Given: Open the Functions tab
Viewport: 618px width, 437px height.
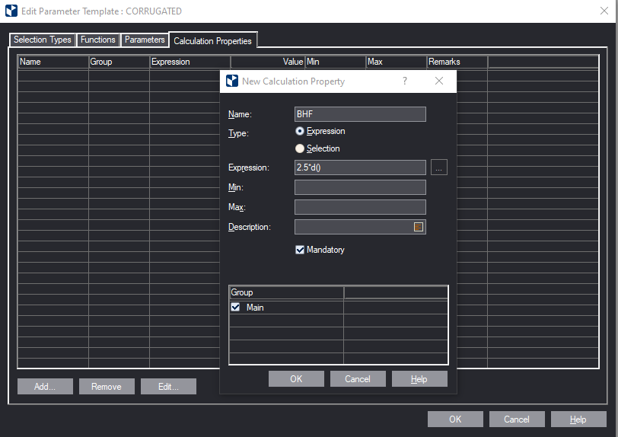Looking at the screenshot, I should click(x=98, y=40).
